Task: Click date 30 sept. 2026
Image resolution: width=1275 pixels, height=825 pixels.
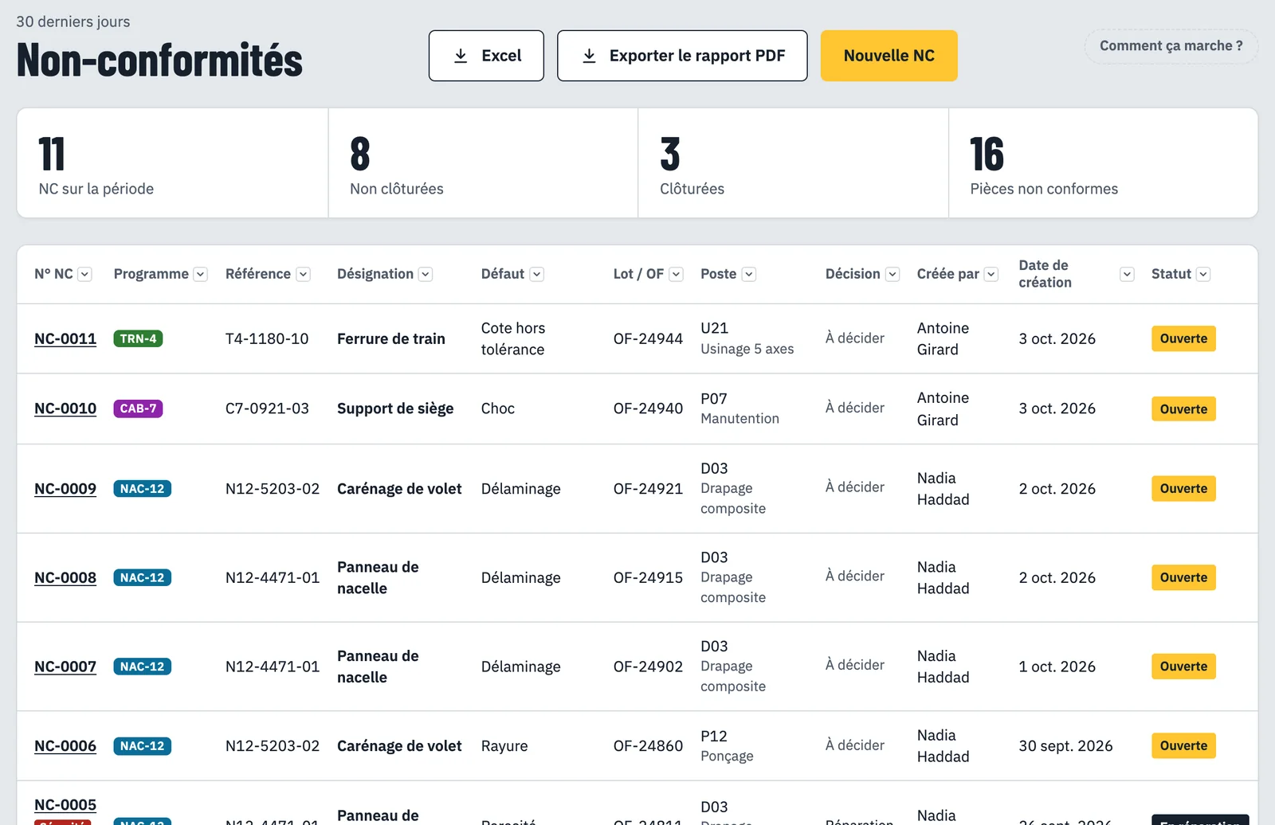Action: [1065, 746]
